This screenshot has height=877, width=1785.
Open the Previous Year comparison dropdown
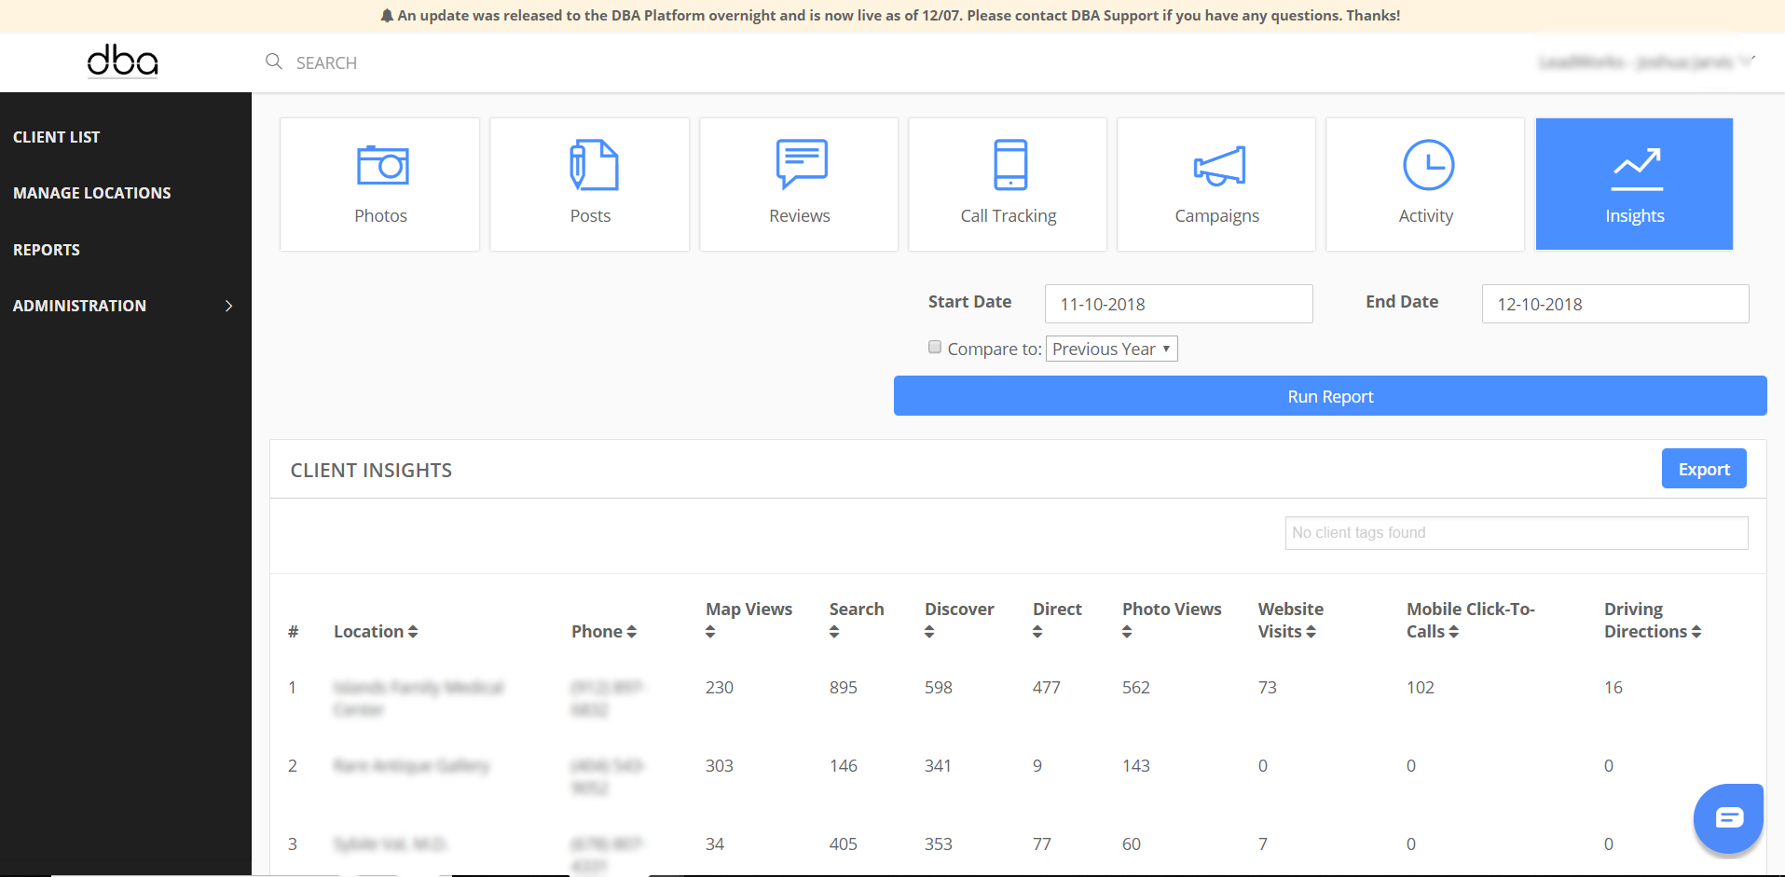(x=1111, y=349)
